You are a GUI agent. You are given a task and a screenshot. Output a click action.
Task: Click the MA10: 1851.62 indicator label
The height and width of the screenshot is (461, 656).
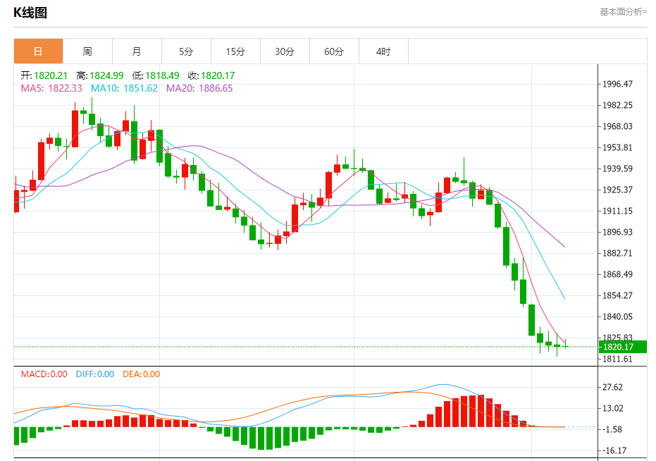point(124,88)
